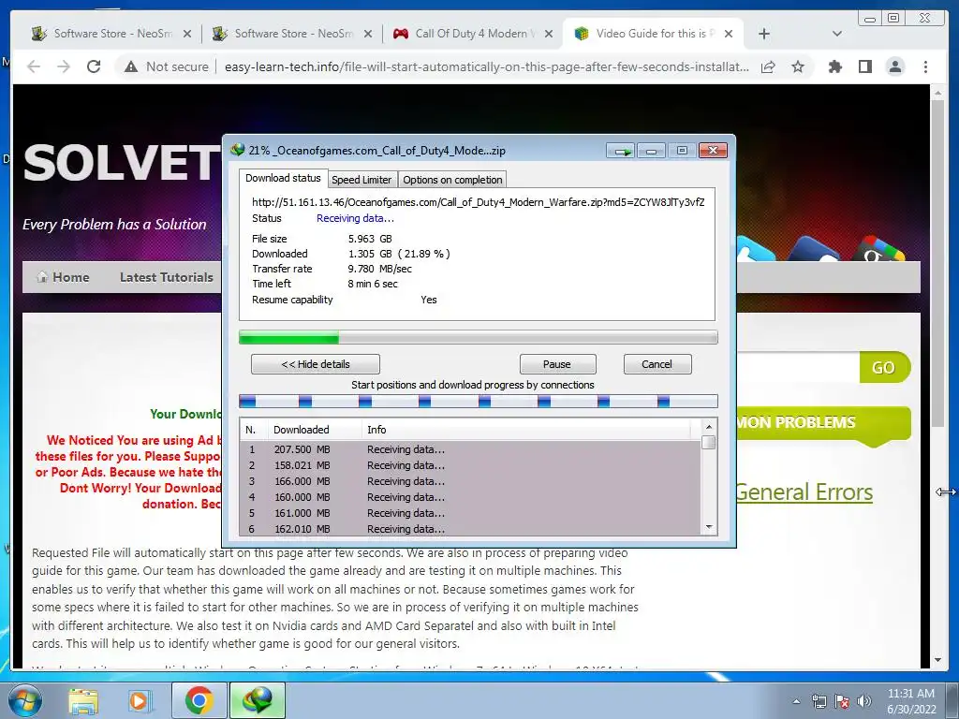959x719 pixels.
Task: Click the network tray icon
Action: [x=819, y=701]
